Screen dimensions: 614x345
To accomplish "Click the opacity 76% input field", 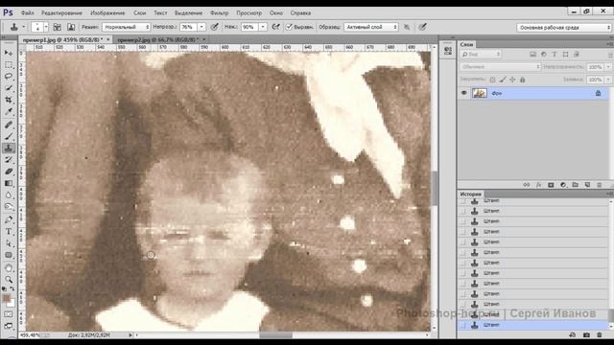I will 189,27.
